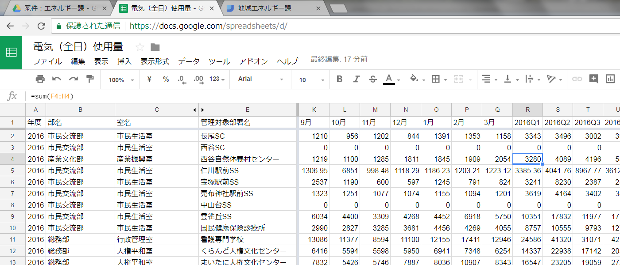Screen dimensions: 620x265
Task: Open the borders menu
Action: coord(438,79)
